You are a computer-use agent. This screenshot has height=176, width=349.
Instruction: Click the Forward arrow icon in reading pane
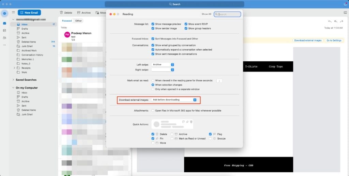click(342, 21)
